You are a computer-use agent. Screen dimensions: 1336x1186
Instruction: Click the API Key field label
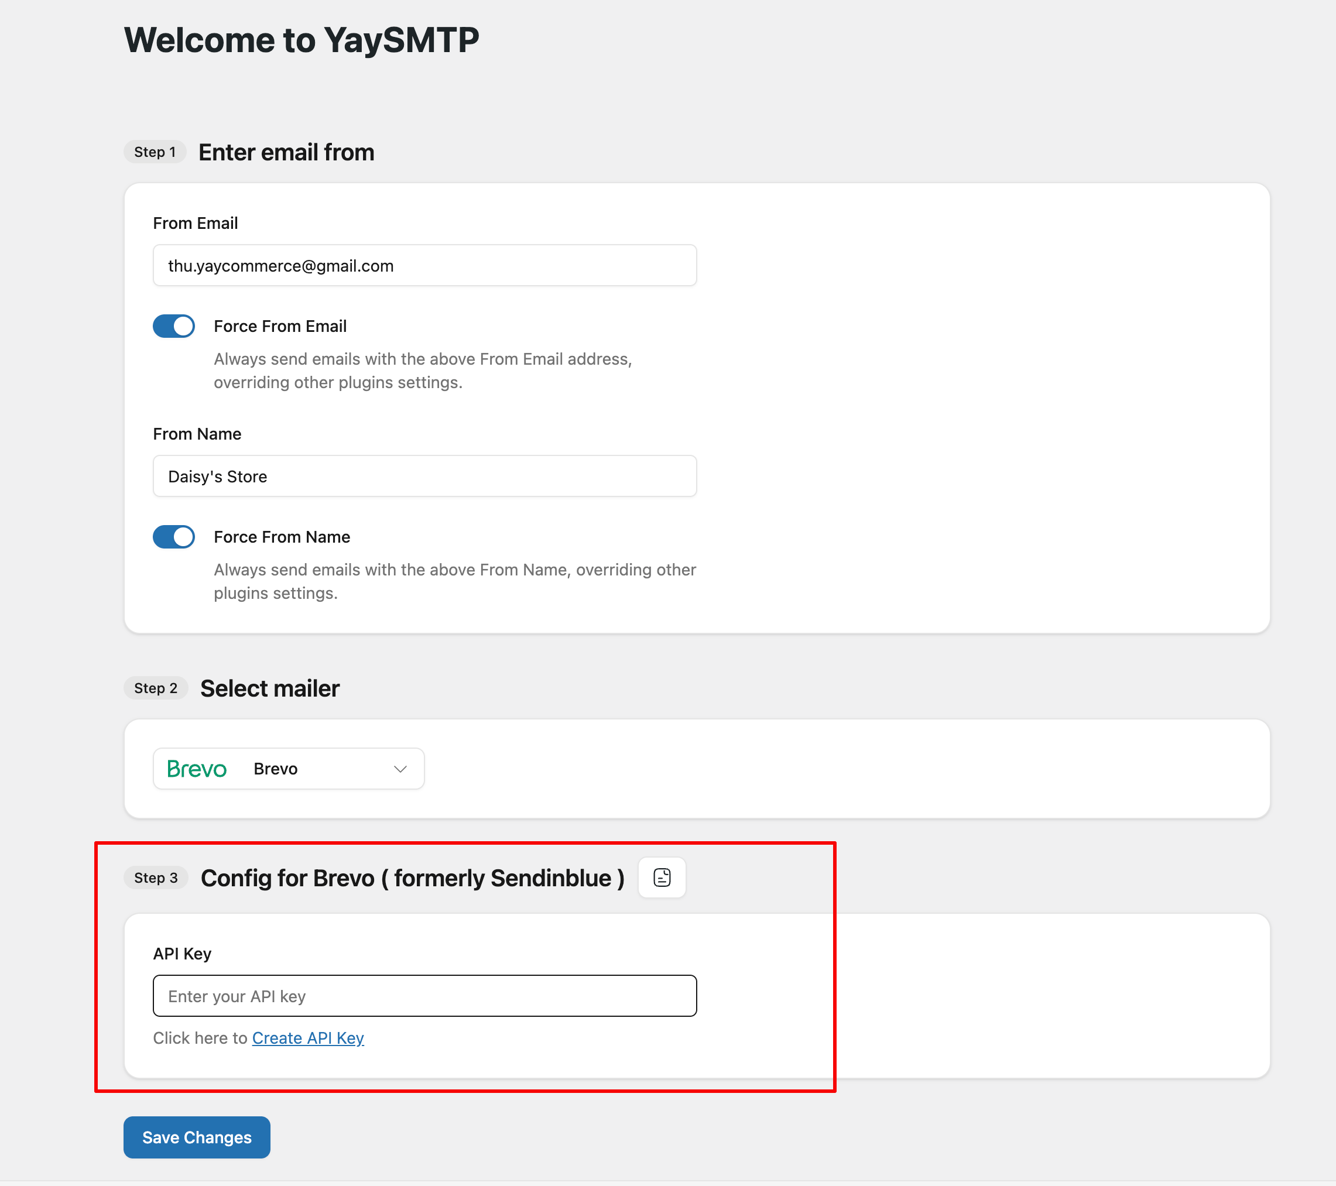(x=181, y=954)
